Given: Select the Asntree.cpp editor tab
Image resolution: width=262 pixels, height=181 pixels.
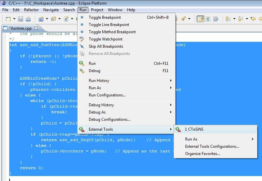Looking at the screenshot, I should [x=21, y=28].
